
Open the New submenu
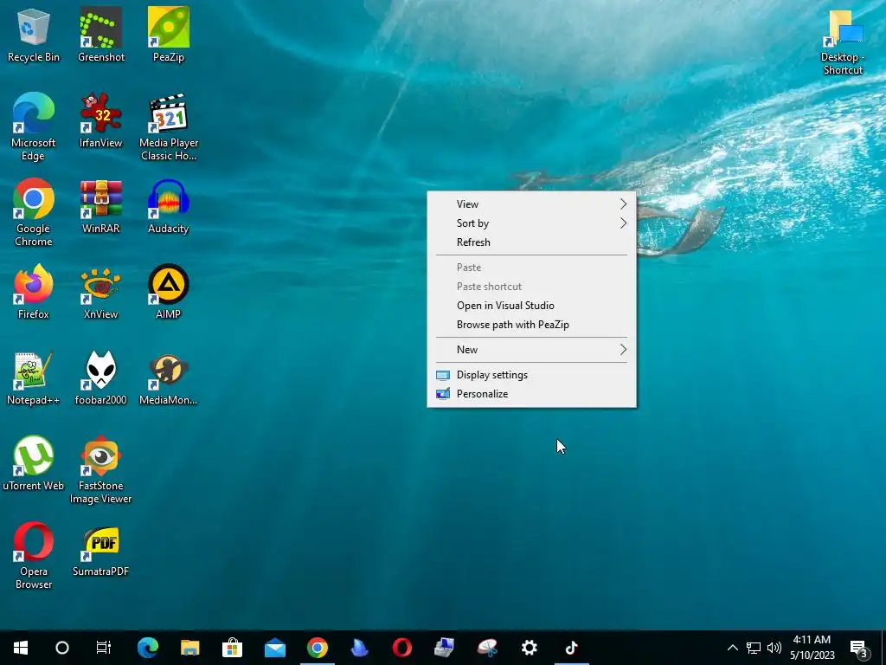(532, 350)
